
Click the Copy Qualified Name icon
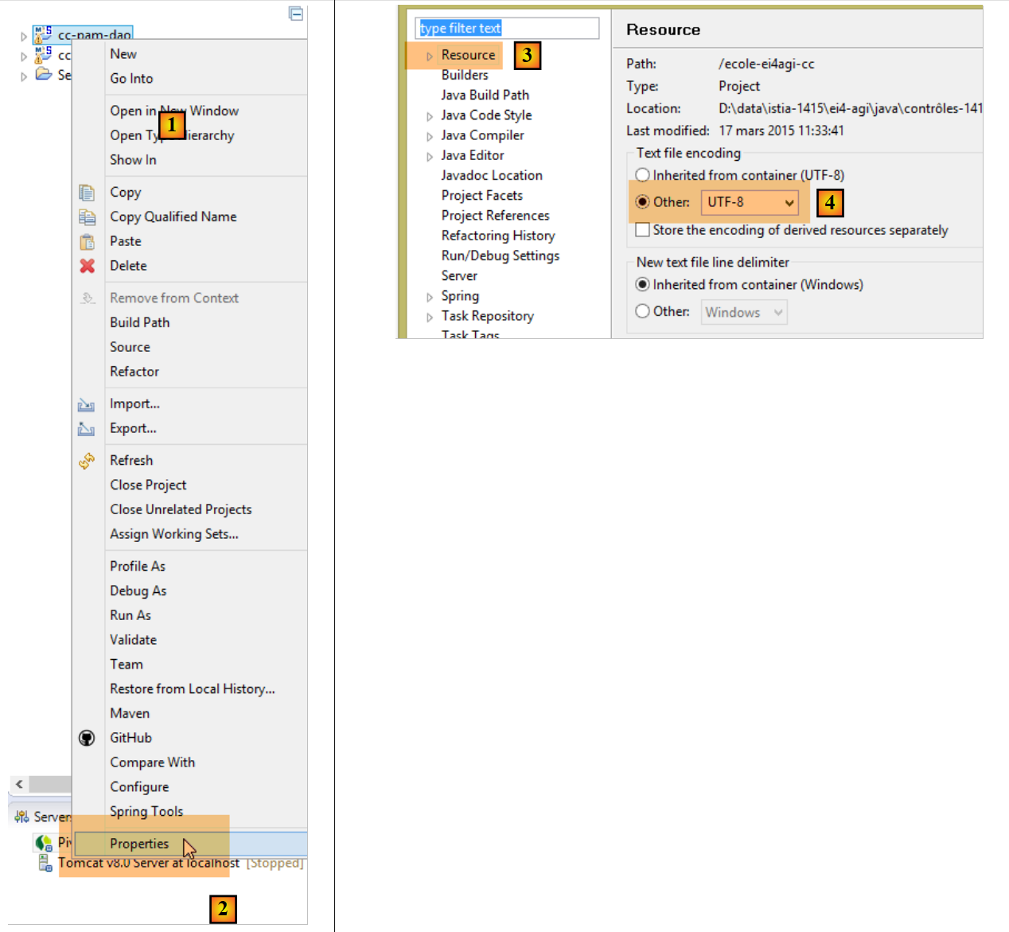pyautogui.click(x=87, y=217)
